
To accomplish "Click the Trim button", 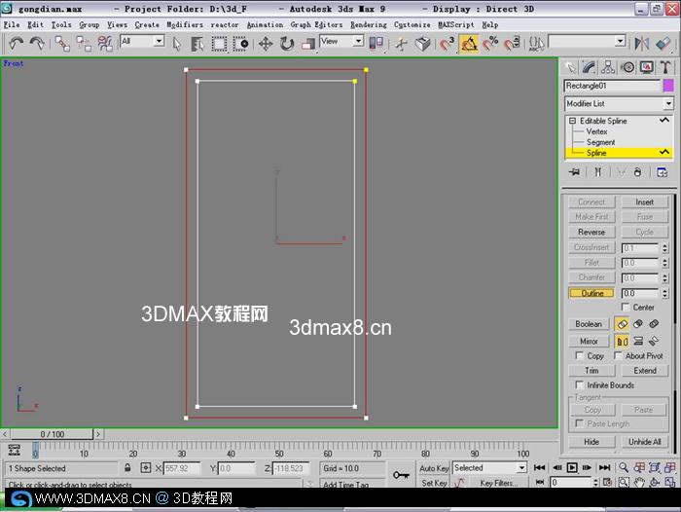I will tap(591, 370).
